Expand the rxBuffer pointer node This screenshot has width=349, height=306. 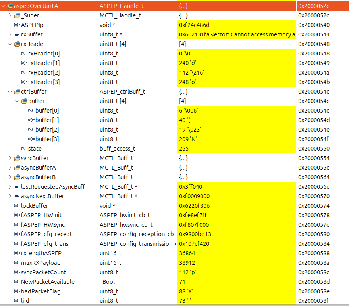[10, 34]
